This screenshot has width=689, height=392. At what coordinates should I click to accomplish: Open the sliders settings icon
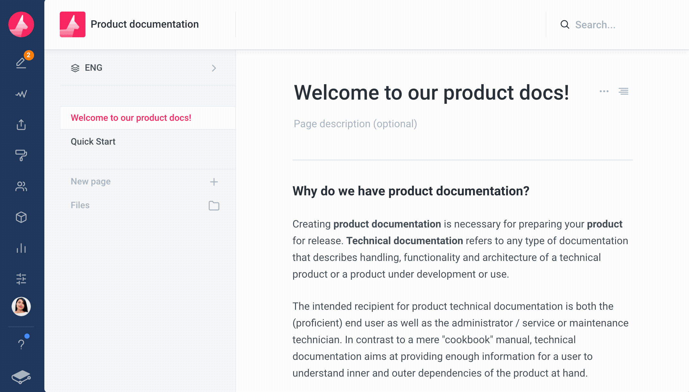pyautogui.click(x=21, y=279)
